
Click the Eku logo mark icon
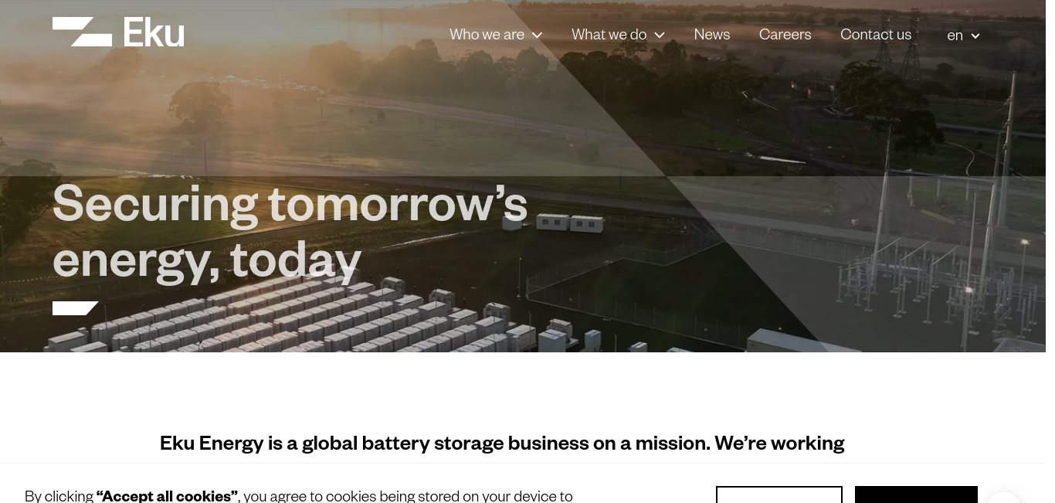82,32
